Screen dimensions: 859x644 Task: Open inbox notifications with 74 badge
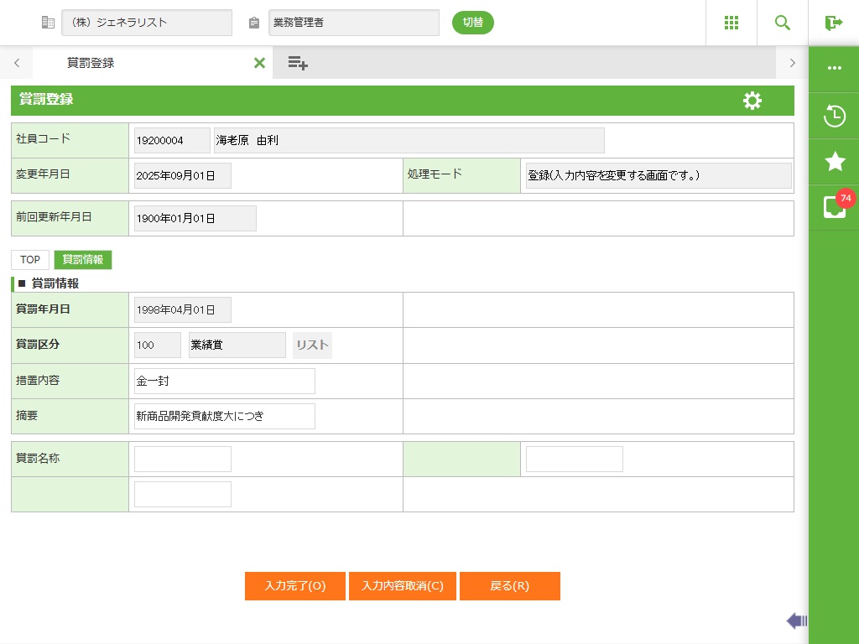click(x=834, y=207)
